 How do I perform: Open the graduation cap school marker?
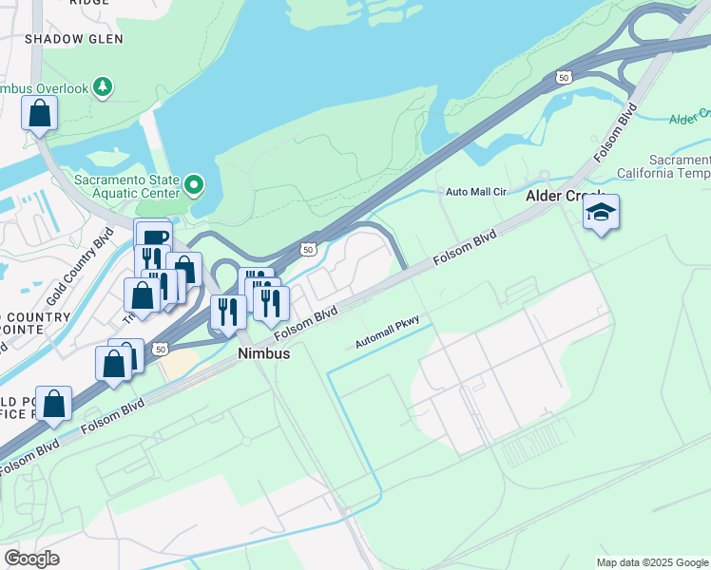[602, 215]
